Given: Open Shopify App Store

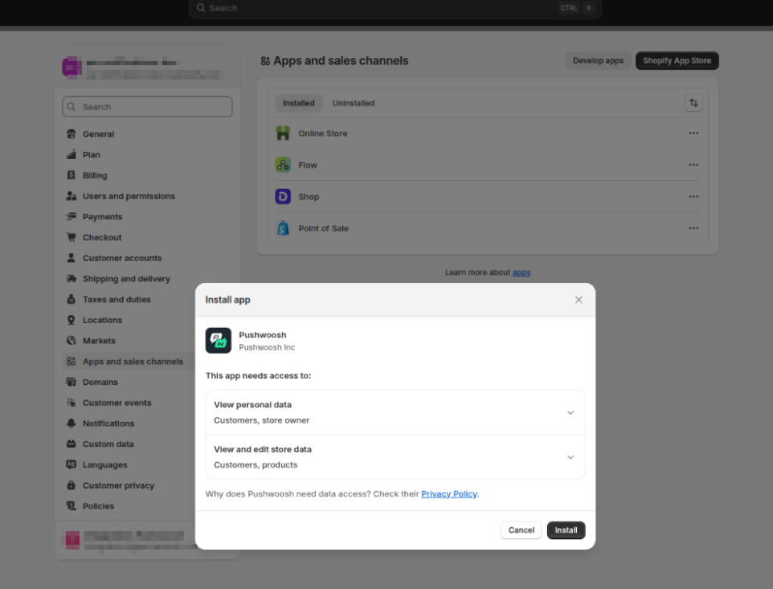Looking at the screenshot, I should [677, 60].
